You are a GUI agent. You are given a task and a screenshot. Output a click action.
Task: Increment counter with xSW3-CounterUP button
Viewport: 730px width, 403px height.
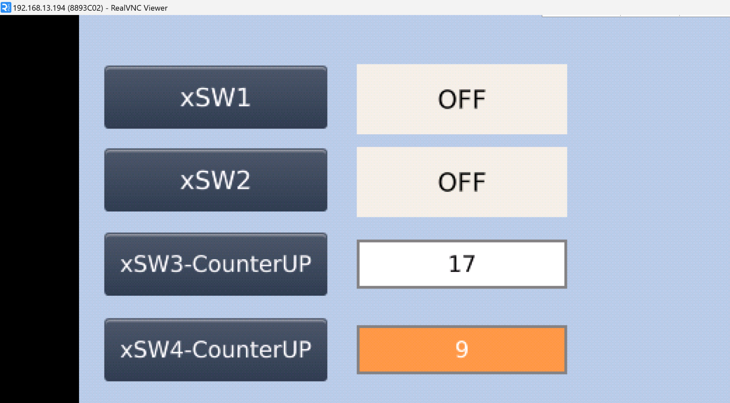(216, 264)
